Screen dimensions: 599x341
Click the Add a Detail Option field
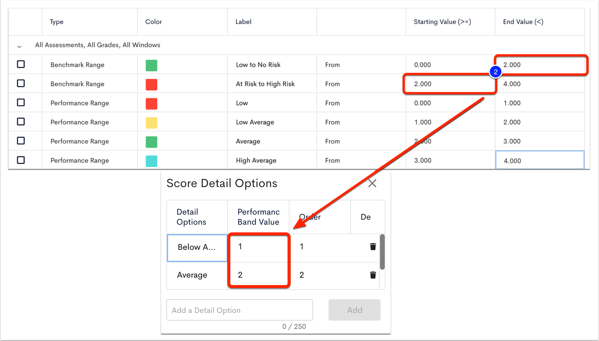point(240,310)
